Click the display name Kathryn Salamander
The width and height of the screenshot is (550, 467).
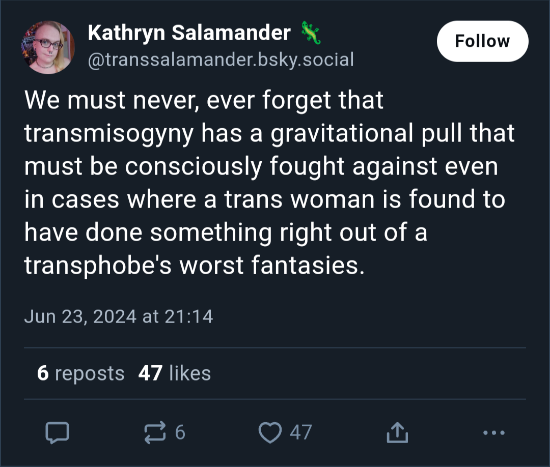pos(189,33)
